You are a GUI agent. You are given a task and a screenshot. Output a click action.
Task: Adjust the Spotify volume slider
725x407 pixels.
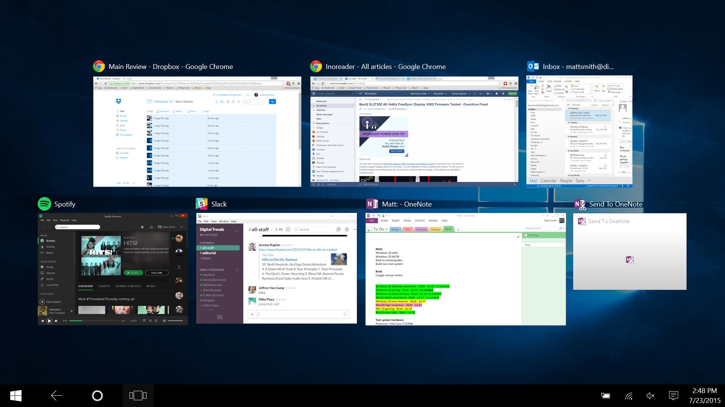coord(175,321)
